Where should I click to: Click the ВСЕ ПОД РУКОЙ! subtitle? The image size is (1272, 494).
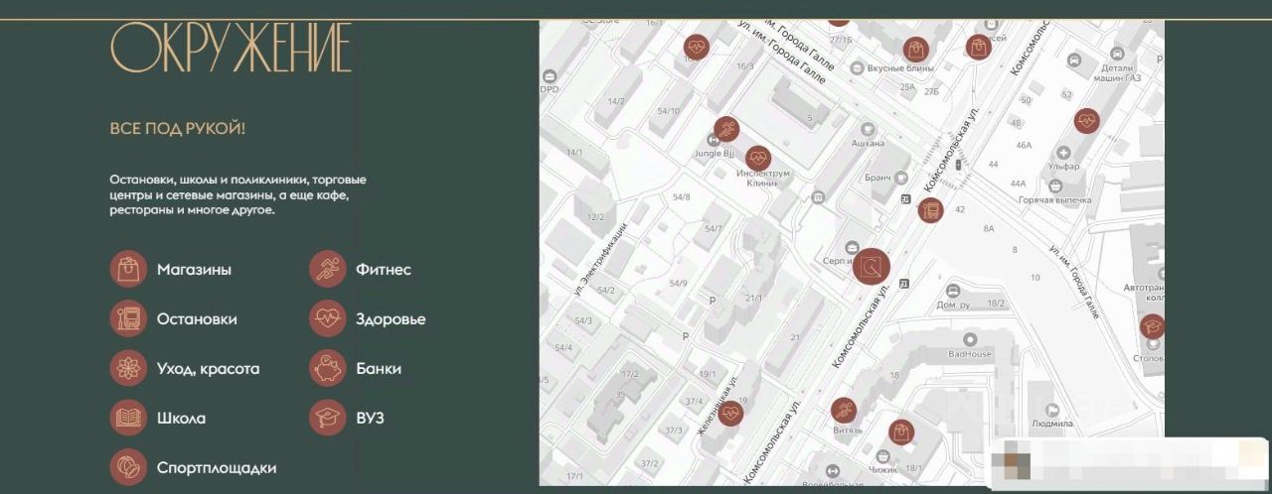[x=177, y=129]
